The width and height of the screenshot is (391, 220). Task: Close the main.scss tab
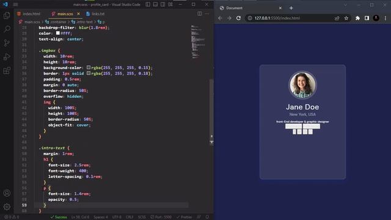[79, 13]
